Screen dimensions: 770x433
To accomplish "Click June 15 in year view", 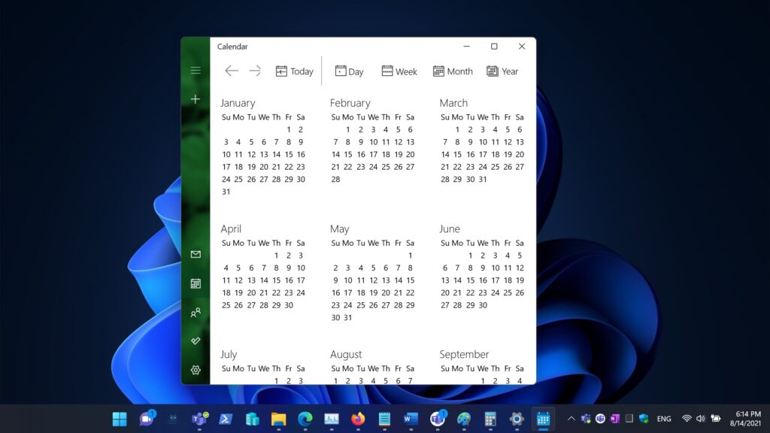I will [470, 280].
